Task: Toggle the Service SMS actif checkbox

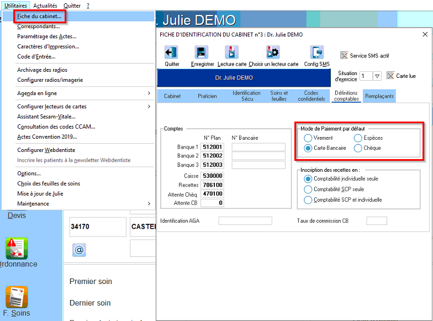Action: click(344, 55)
